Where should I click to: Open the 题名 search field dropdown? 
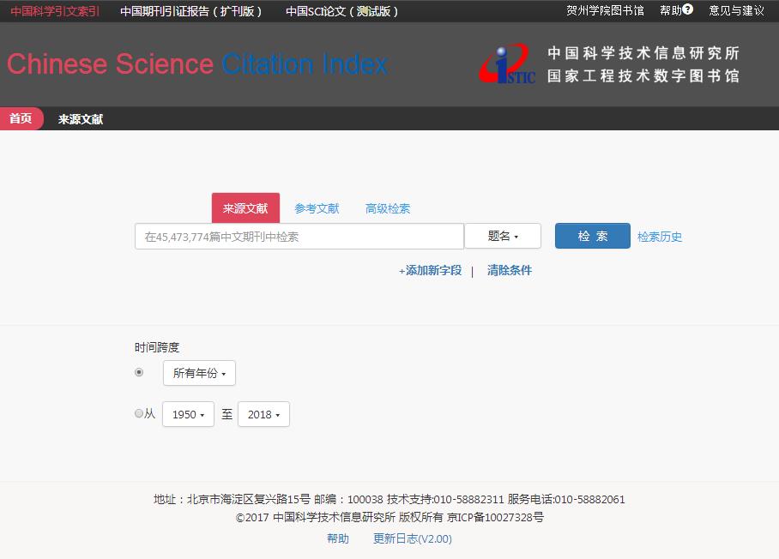(503, 237)
